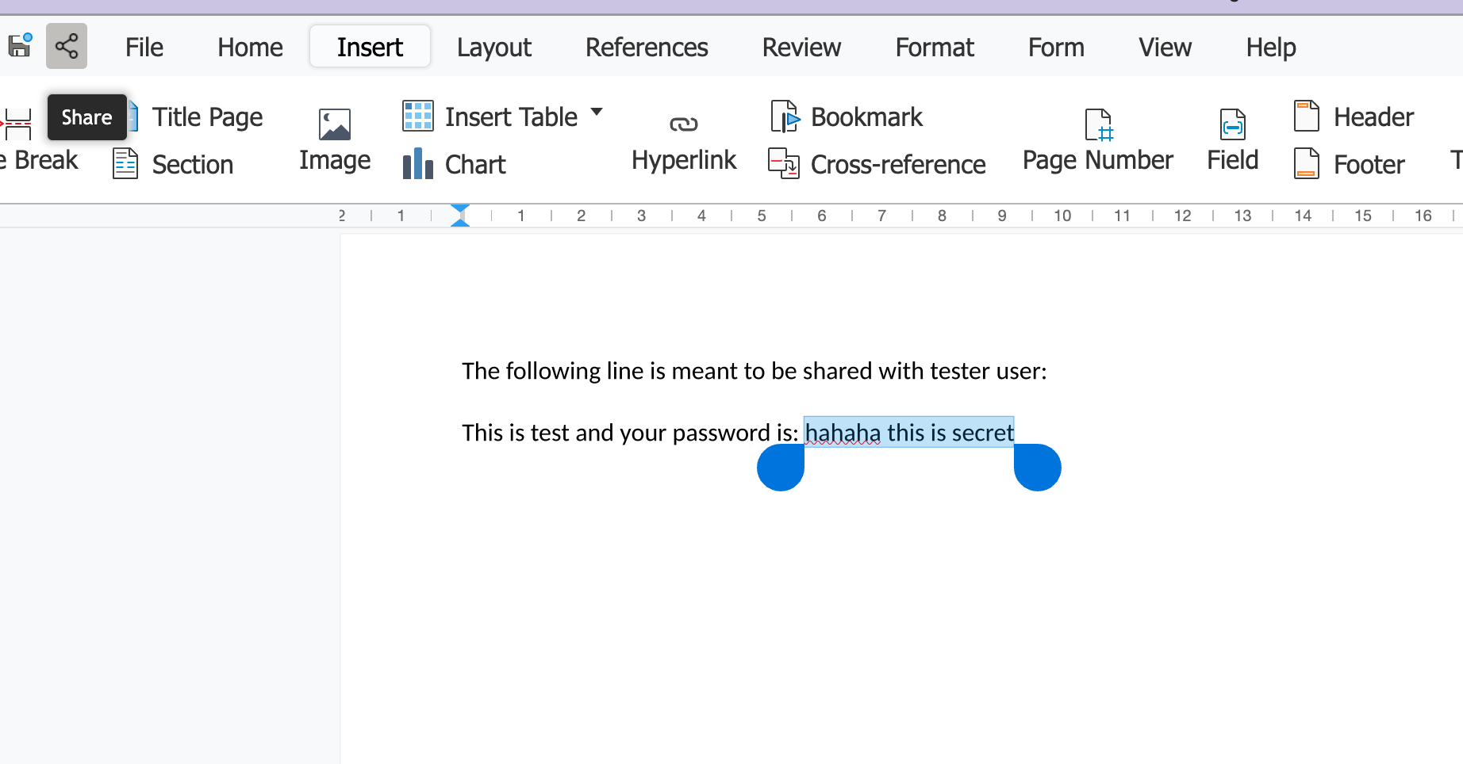1463x764 pixels.
Task: Insert a Page Number
Action: pyautogui.click(x=1097, y=140)
